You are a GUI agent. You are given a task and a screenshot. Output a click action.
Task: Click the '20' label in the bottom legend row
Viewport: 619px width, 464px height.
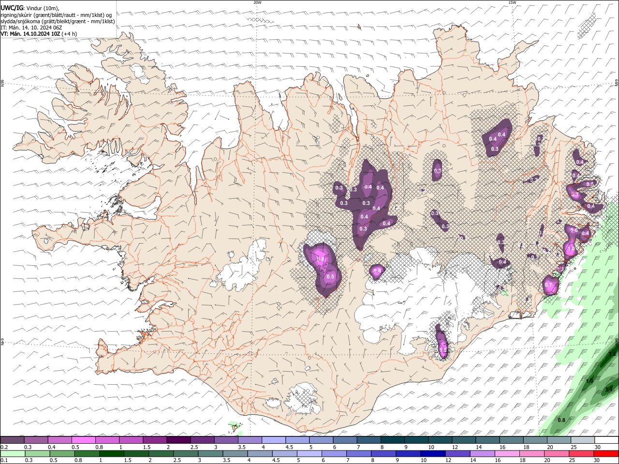click(x=547, y=461)
